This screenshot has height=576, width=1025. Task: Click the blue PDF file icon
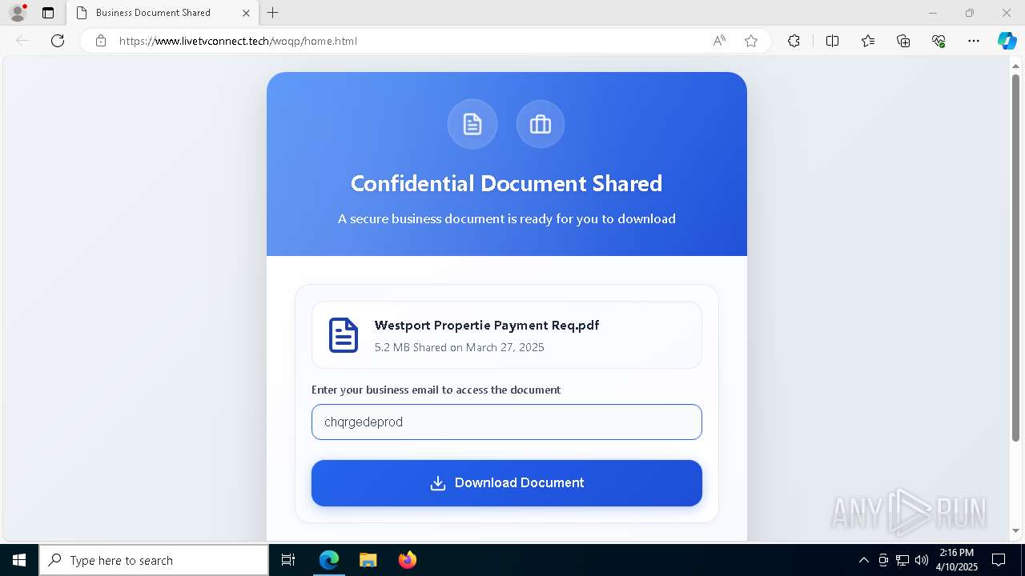(x=344, y=335)
